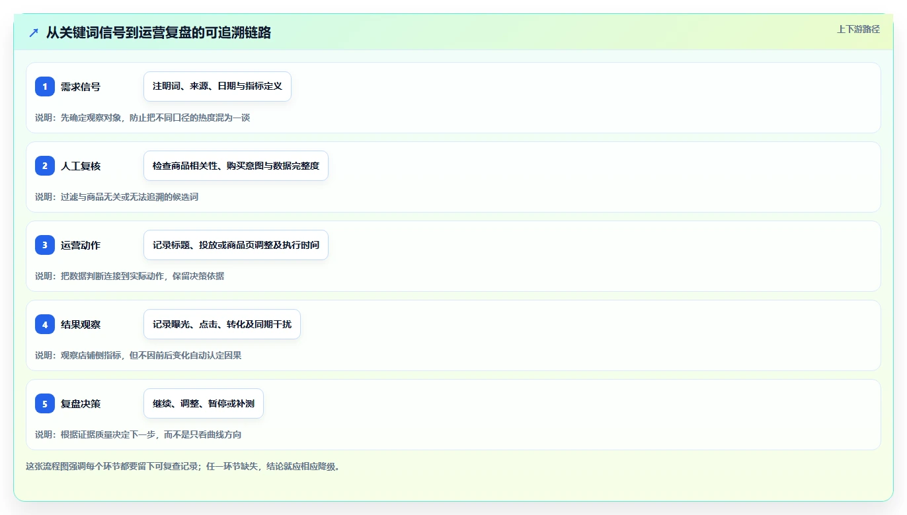Image resolution: width=907 pixels, height=515 pixels.
Task: Click the 记录标题、投放或商品页调整及执行时间 chip
Action: point(236,245)
